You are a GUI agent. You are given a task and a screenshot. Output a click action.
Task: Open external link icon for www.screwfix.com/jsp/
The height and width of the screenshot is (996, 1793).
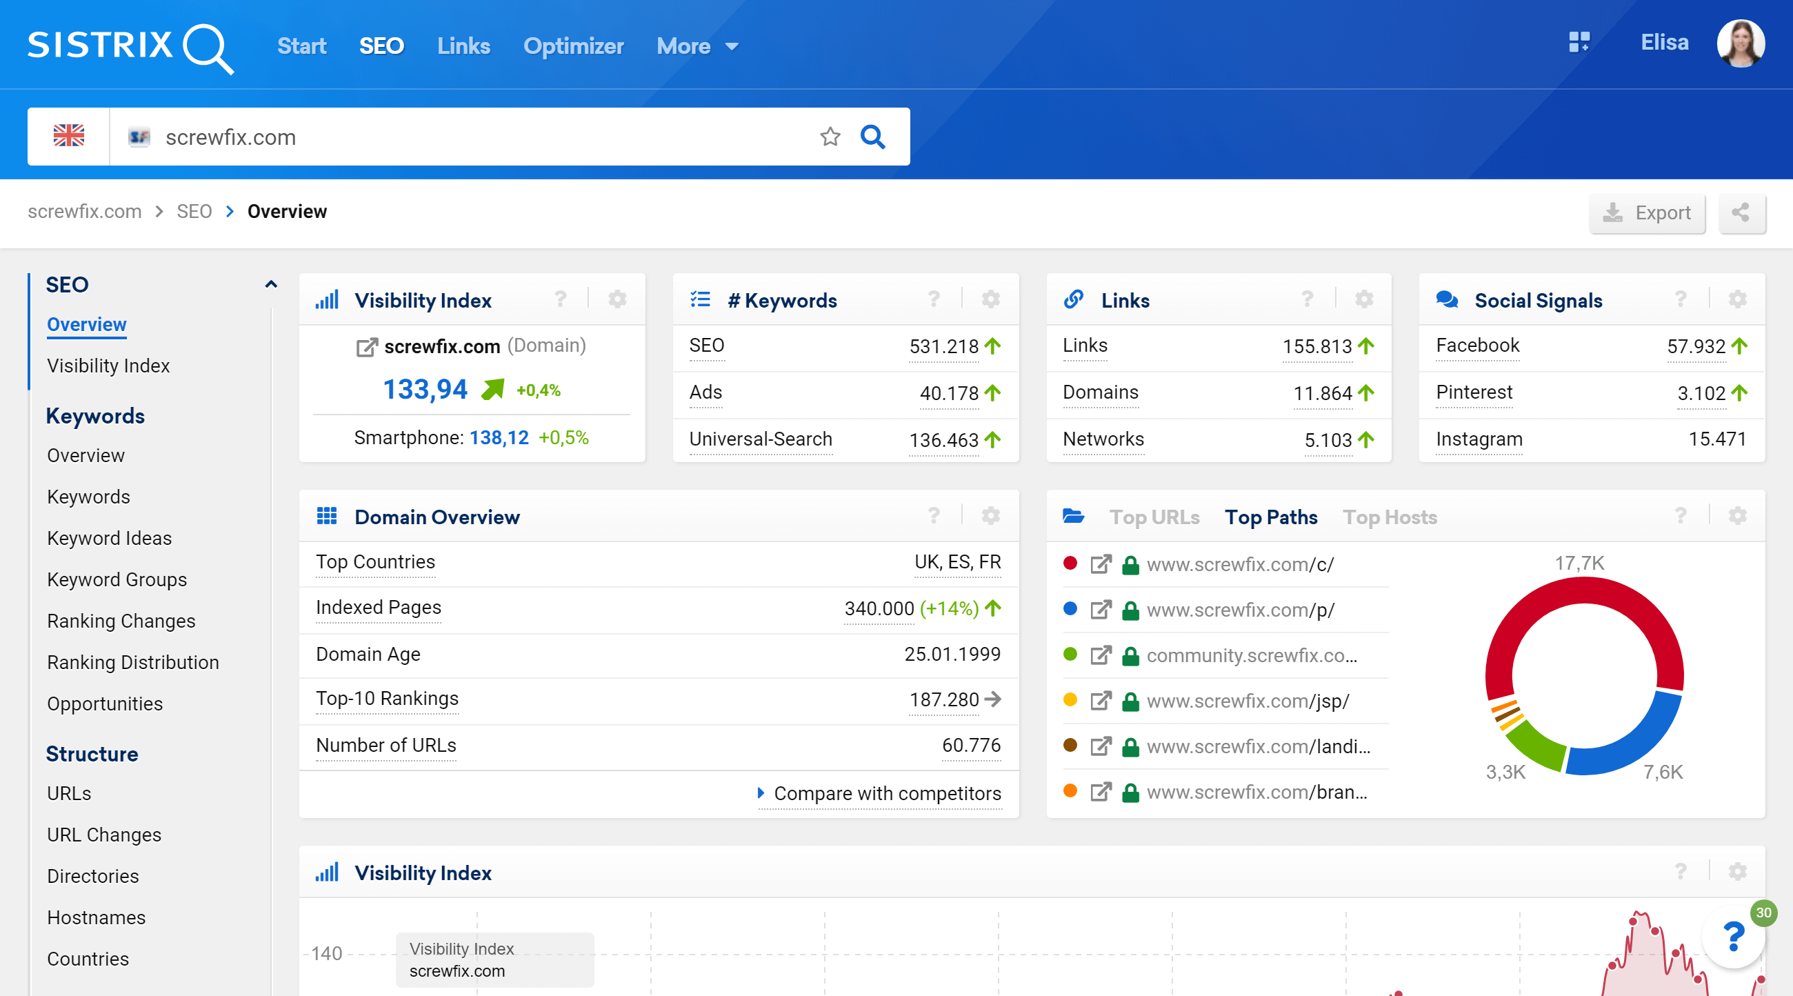point(1101,700)
